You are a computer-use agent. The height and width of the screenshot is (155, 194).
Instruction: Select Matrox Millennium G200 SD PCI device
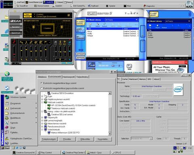point(65,133)
